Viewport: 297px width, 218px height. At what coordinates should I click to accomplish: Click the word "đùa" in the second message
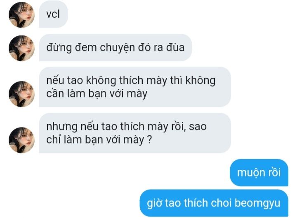click(x=175, y=47)
